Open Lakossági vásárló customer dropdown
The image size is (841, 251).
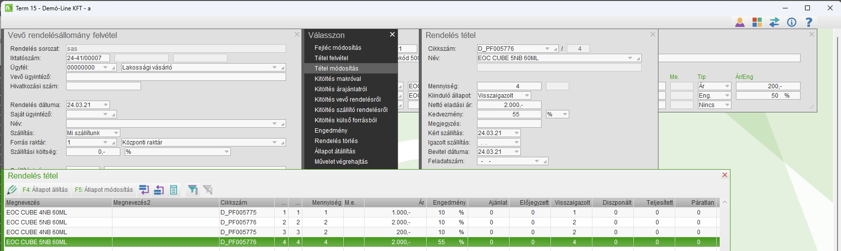[x=275, y=68]
